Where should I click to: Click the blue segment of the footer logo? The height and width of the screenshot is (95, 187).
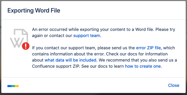[9, 86]
